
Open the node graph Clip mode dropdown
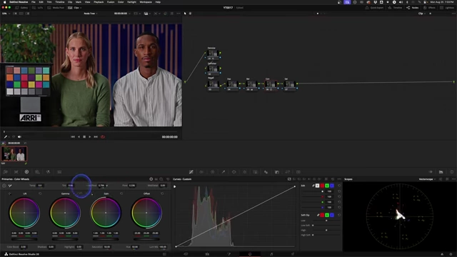[x=421, y=14]
